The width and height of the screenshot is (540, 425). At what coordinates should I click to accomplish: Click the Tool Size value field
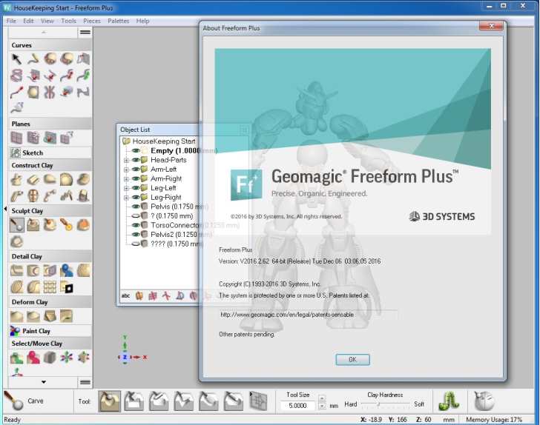[298, 406]
